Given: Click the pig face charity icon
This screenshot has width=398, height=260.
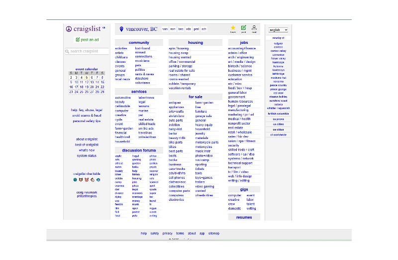Looking at the screenshot, I should click(x=87, y=180).
